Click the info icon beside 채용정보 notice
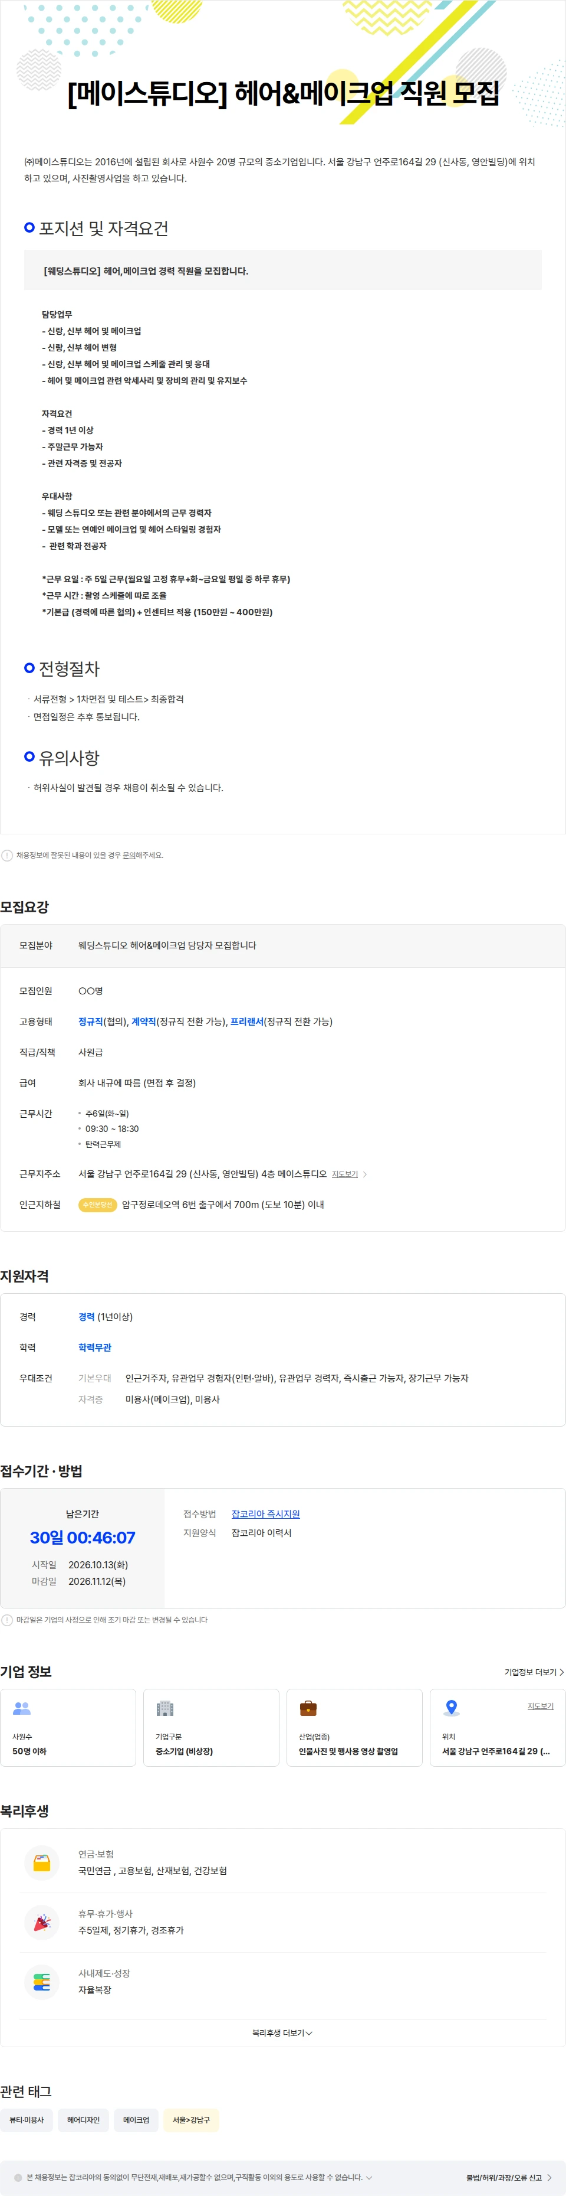The width and height of the screenshot is (566, 2196). click(7, 855)
